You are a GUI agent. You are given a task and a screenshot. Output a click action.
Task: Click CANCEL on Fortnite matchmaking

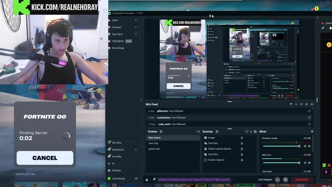coord(45,158)
